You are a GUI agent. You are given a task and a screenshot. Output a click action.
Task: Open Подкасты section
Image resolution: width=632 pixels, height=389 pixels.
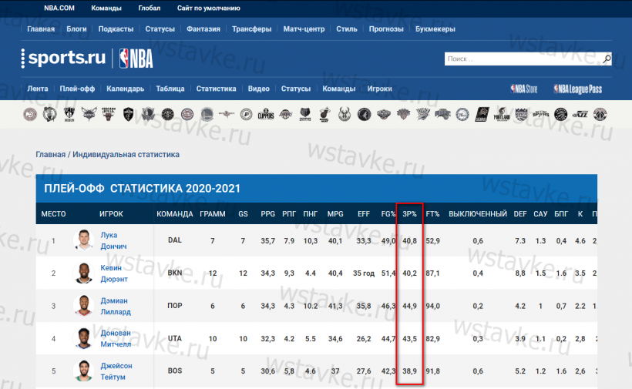point(116,29)
